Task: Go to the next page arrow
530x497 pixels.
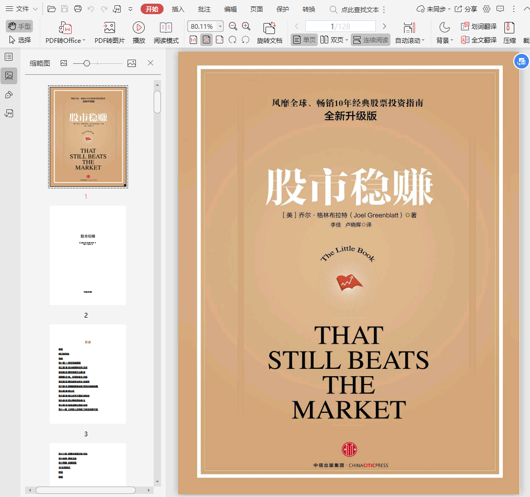Action: tap(384, 26)
